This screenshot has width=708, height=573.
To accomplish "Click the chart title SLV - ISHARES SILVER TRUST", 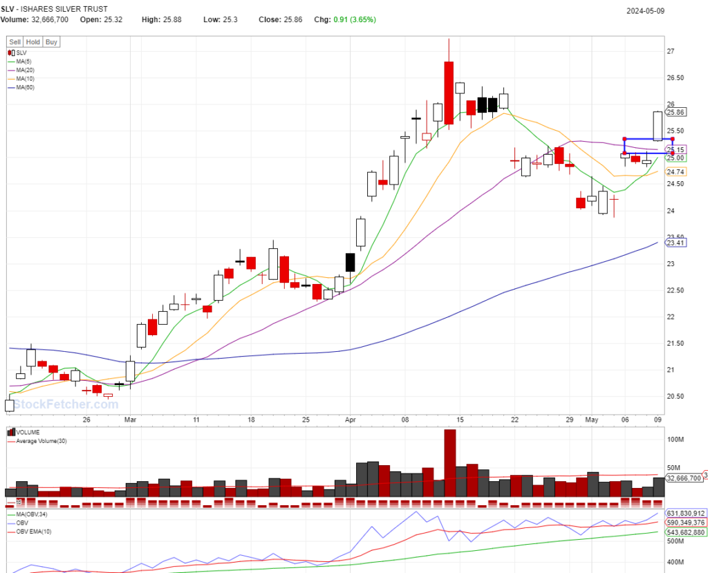I will [54, 9].
